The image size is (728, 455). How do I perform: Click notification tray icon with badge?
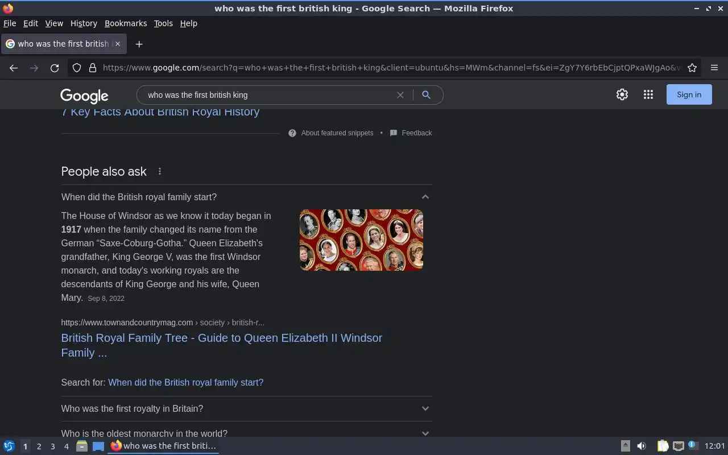[x=693, y=445]
